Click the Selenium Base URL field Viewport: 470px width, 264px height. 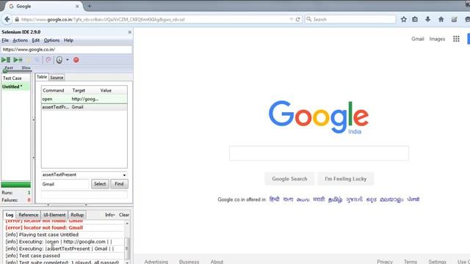pos(67,49)
